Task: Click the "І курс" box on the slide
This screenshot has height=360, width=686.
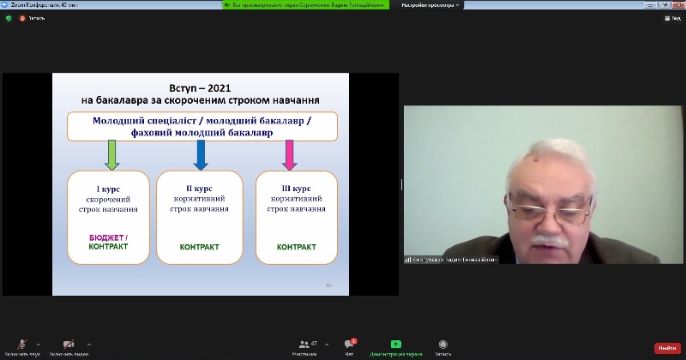Action: (109, 218)
